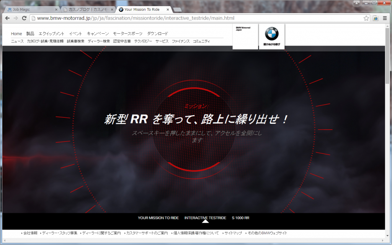
Task: Select YOUR MISSION TO RIDE in bottom bar
Action: click(x=158, y=218)
